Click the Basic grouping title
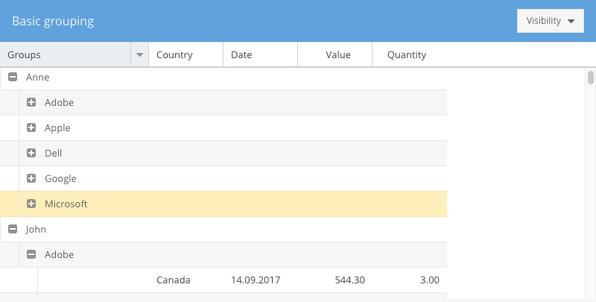596x302 pixels. [53, 22]
